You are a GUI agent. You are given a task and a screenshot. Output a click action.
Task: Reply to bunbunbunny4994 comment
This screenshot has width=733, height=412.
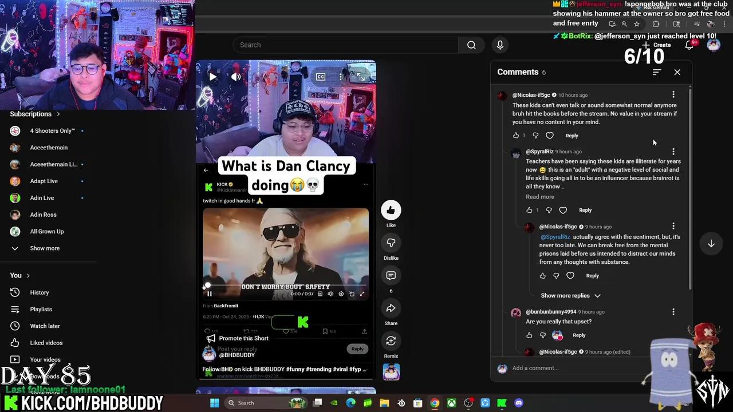(579, 335)
